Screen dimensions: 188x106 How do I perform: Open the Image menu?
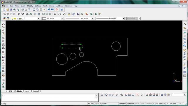[52, 6]
